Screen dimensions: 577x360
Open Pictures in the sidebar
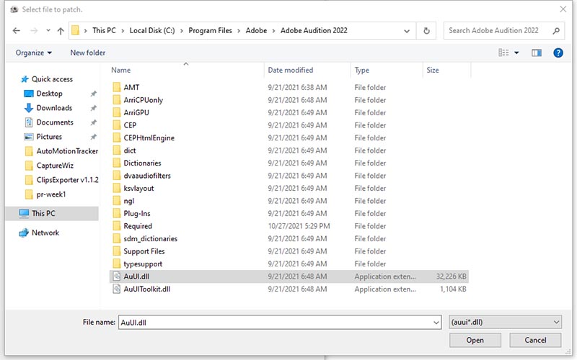point(49,137)
